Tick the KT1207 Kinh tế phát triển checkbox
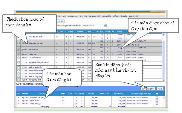Image resolution: width=182 pixels, height=113 pixels. 19,67
